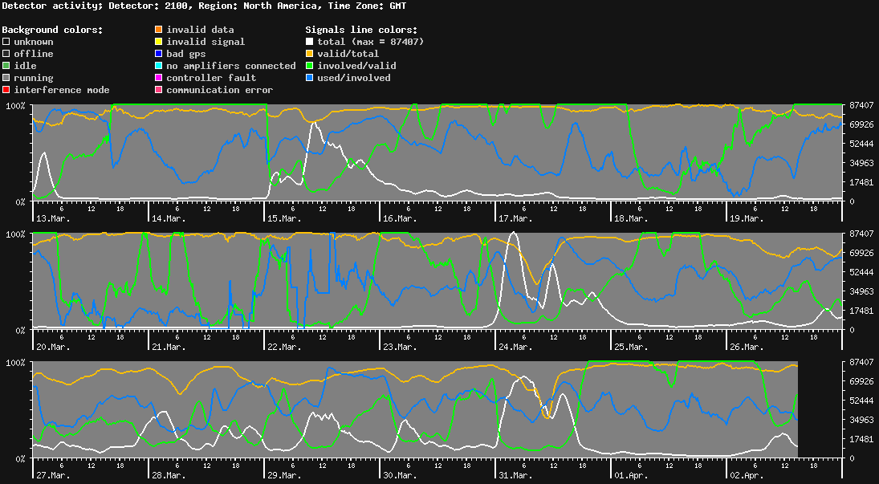Click the cyan no amplifiers connected swatch

(159, 66)
